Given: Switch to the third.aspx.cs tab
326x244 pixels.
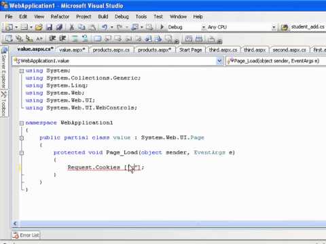Looking at the screenshot, I should tap(223, 49).
